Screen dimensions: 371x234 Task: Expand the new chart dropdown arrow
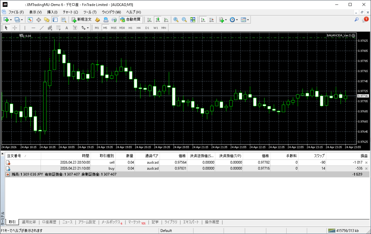(x=11, y=20)
